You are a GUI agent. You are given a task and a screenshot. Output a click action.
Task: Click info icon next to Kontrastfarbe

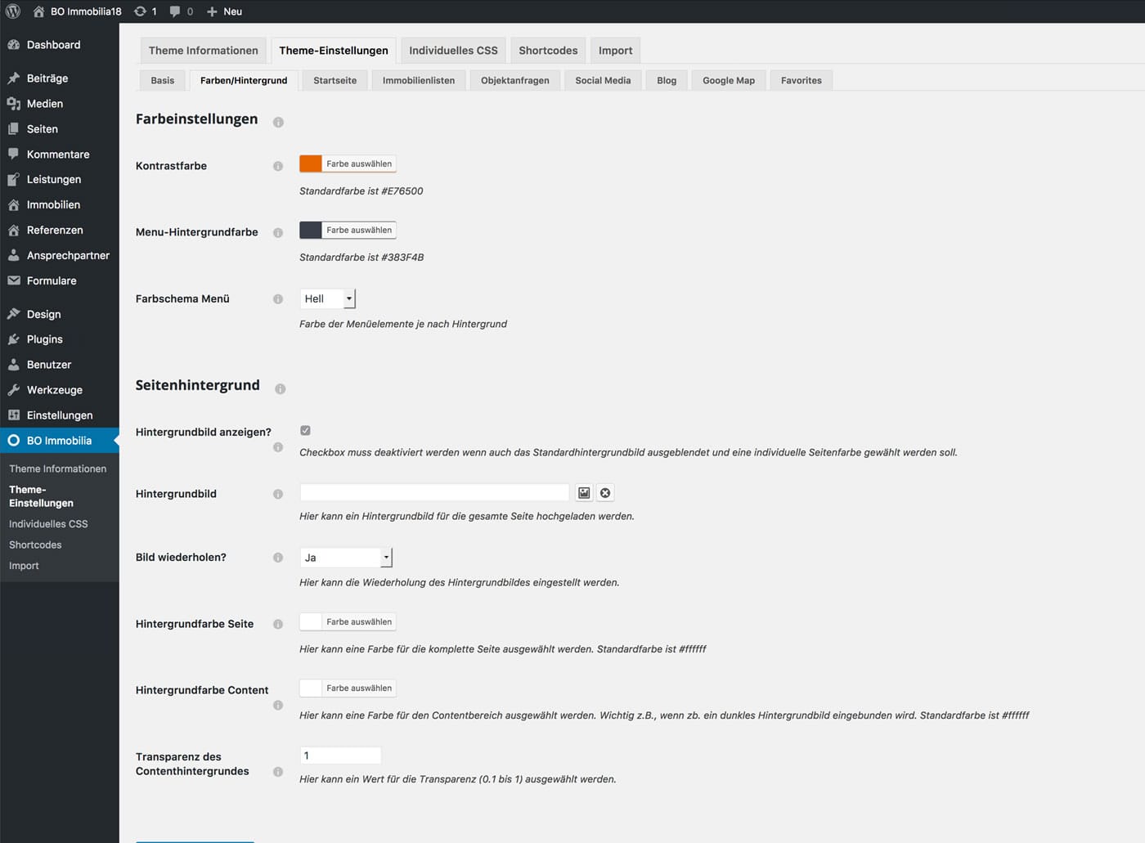pyautogui.click(x=278, y=166)
